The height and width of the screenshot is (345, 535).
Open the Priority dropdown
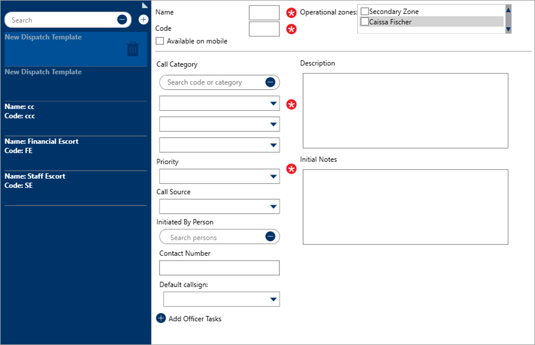click(x=219, y=176)
